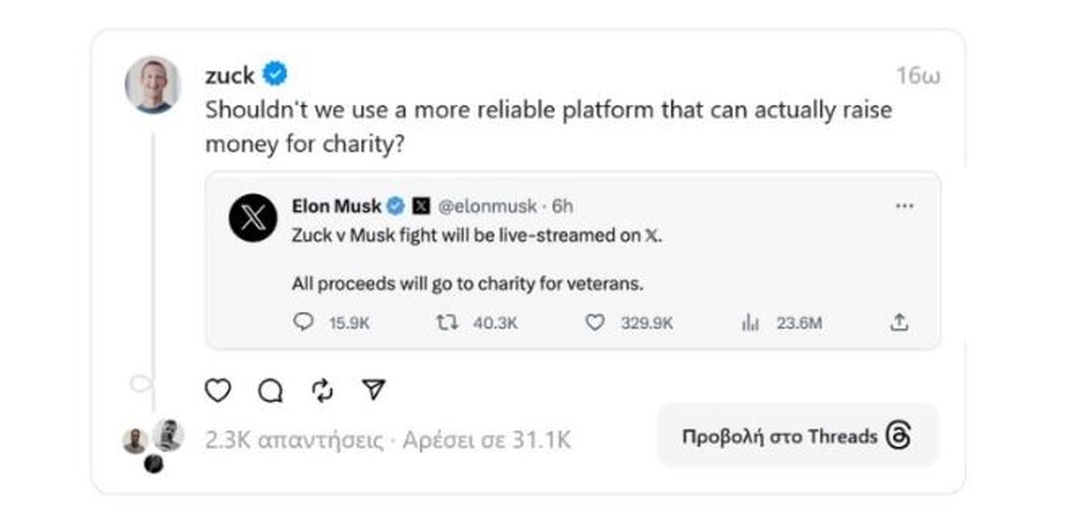Click the blue verified badge beside zuck
The width and height of the screenshot is (1065, 531).
275,74
